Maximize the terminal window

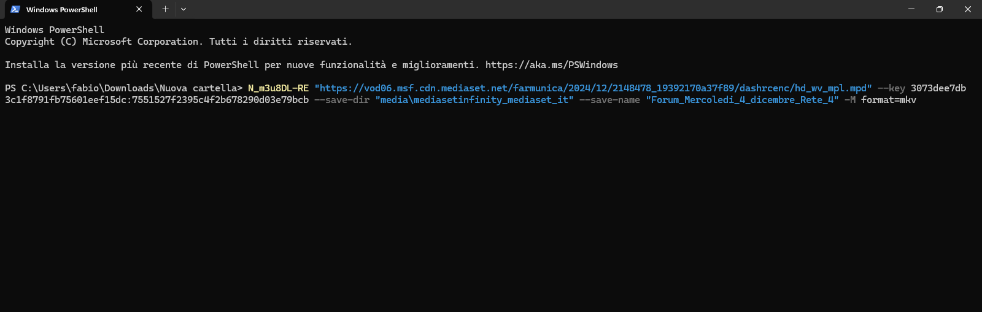(x=939, y=9)
